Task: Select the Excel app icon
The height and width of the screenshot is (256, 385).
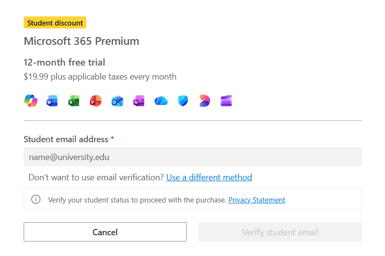Action: point(74,101)
